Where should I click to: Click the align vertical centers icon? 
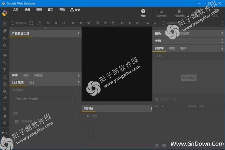point(56,23)
